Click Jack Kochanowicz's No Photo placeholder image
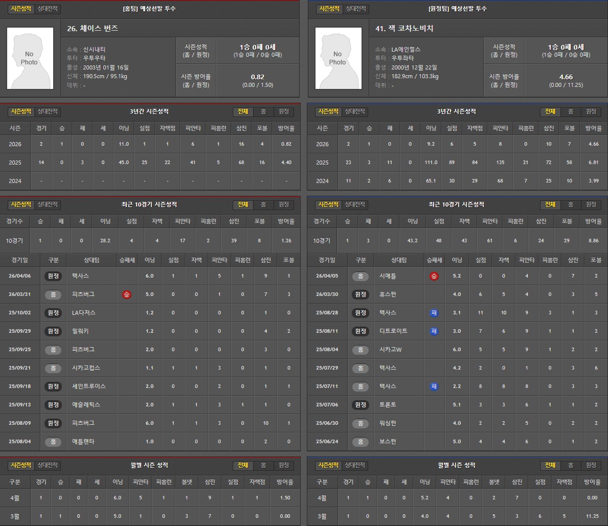Screen dimensions: 608x526 [337, 58]
